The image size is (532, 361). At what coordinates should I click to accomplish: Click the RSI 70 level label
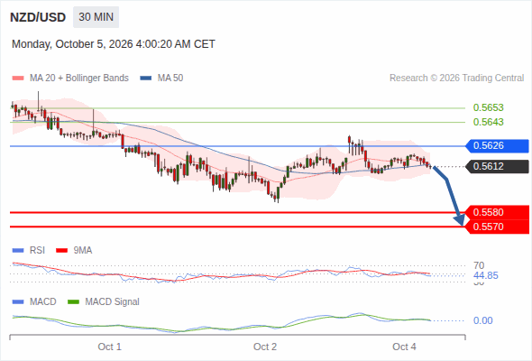[x=479, y=265]
